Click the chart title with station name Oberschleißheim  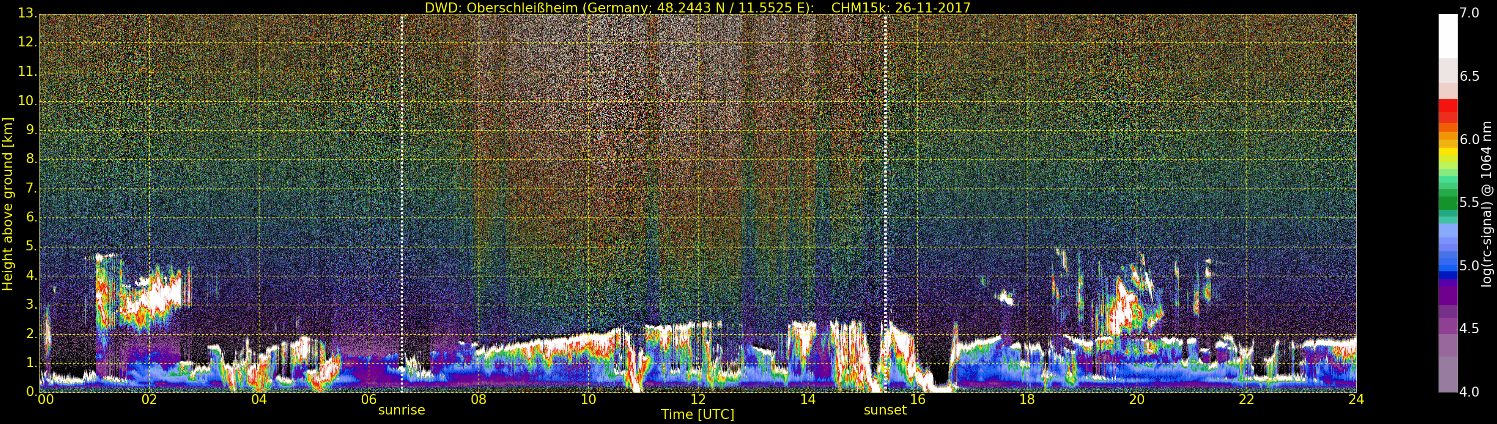pyautogui.click(x=698, y=7)
